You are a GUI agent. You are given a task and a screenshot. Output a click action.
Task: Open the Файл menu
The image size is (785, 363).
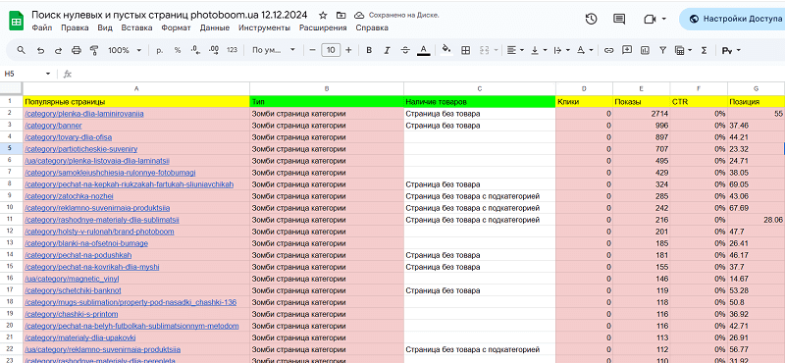41,28
